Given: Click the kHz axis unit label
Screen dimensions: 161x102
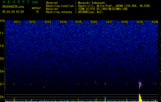Looking at the screenshot, I should [2, 21].
